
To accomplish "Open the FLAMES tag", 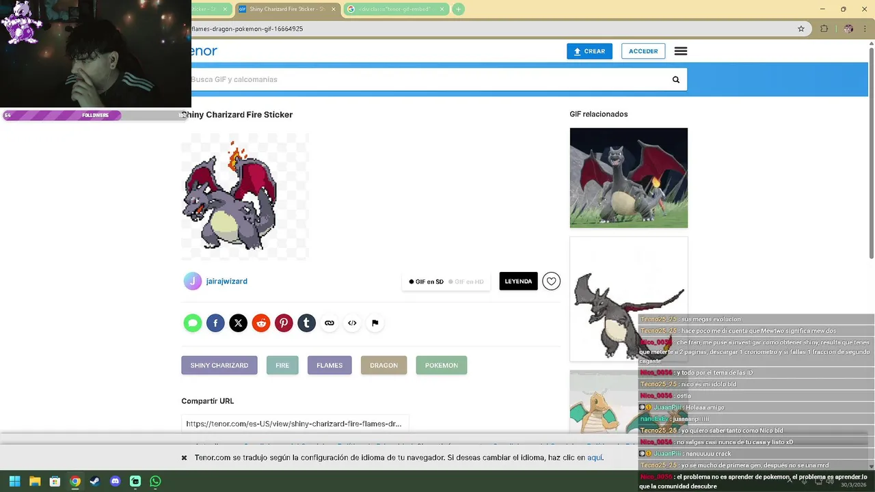I will (329, 366).
